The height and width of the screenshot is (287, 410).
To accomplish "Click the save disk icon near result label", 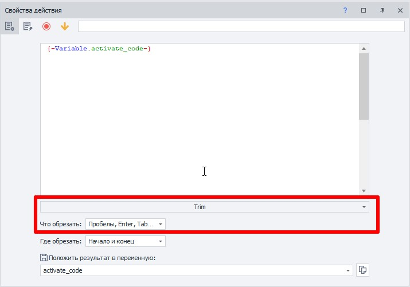I will tap(44, 257).
